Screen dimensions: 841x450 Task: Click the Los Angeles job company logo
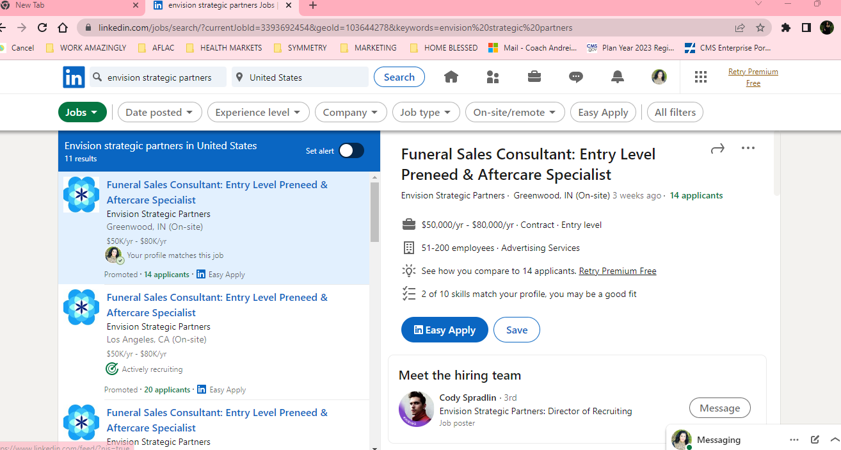pos(81,307)
